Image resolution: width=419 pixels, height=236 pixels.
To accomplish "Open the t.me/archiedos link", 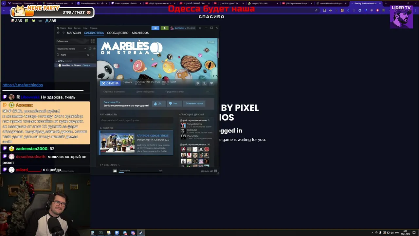I will (23, 85).
